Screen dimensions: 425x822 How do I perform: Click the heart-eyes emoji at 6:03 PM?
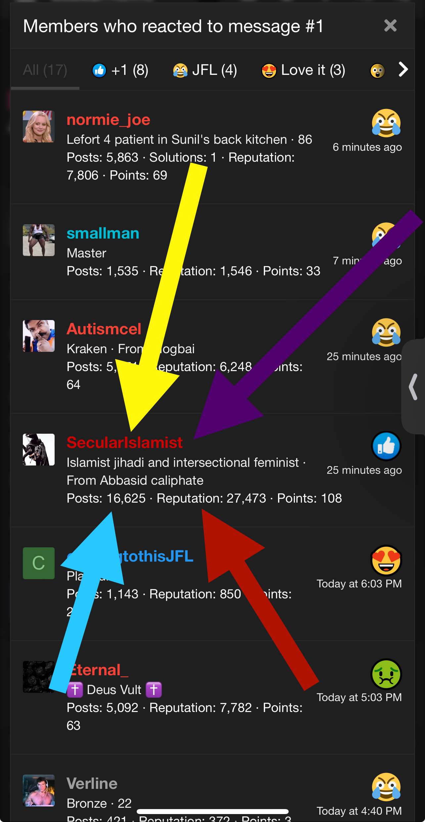click(x=386, y=560)
